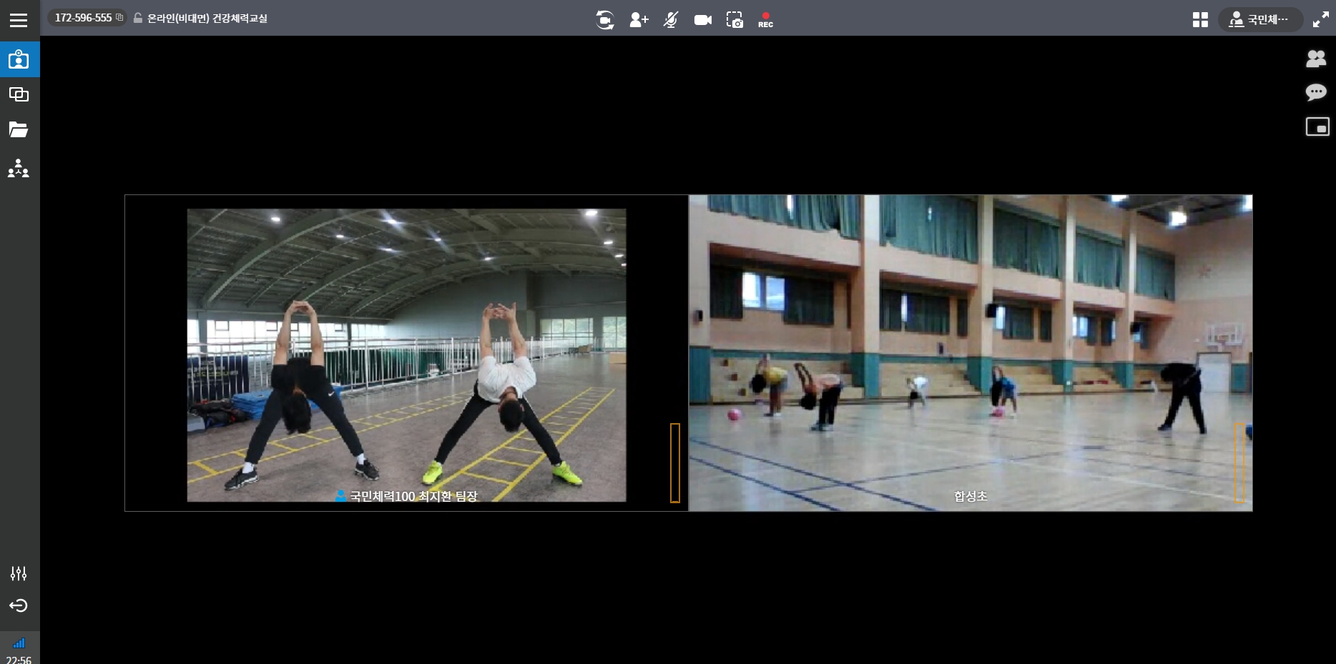The image size is (1336, 664).
Task: Switch camera with the rotate camera icon
Action: tap(605, 20)
